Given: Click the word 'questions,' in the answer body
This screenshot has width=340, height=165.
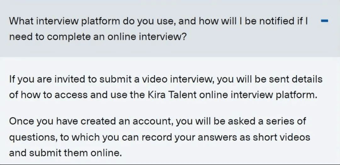Looking at the screenshot, I should [x=33, y=137].
